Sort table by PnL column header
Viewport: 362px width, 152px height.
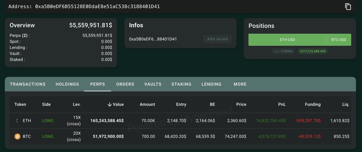pos(282,105)
